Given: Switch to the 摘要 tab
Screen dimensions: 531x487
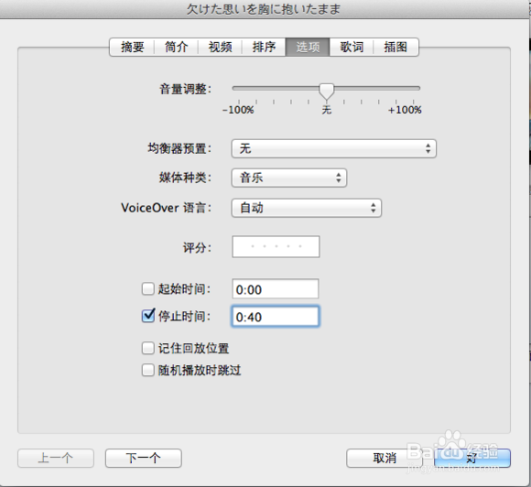Looking at the screenshot, I should [x=132, y=47].
